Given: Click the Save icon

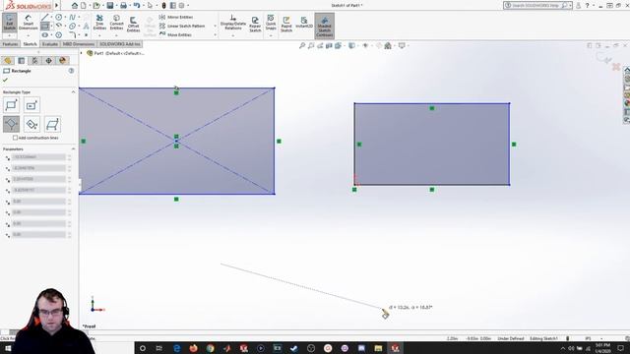Looking at the screenshot, I should tap(109, 5).
